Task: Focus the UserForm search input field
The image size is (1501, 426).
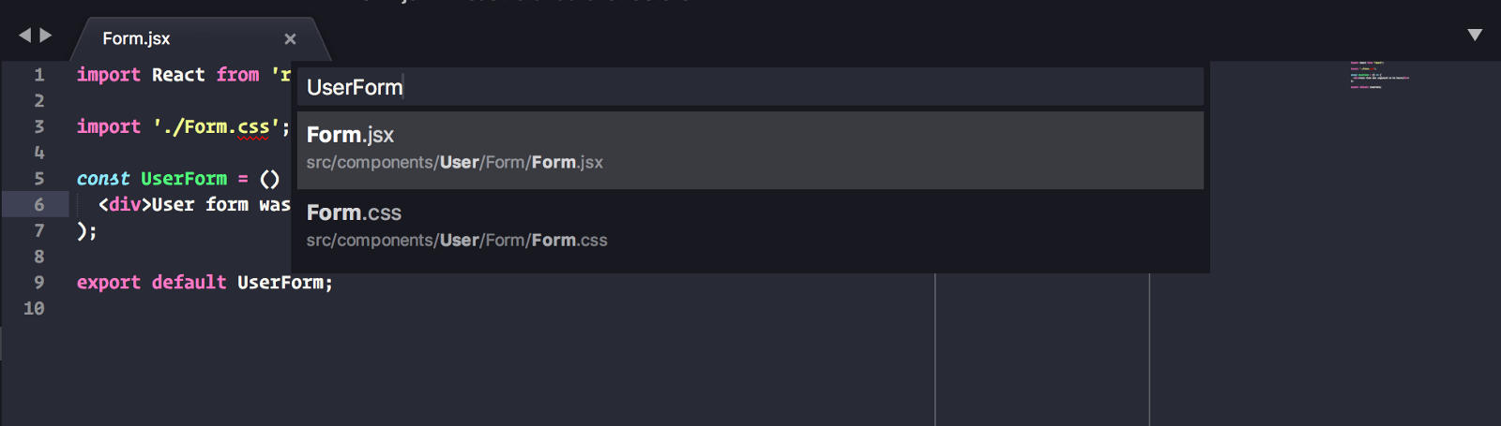Action: pos(750,87)
